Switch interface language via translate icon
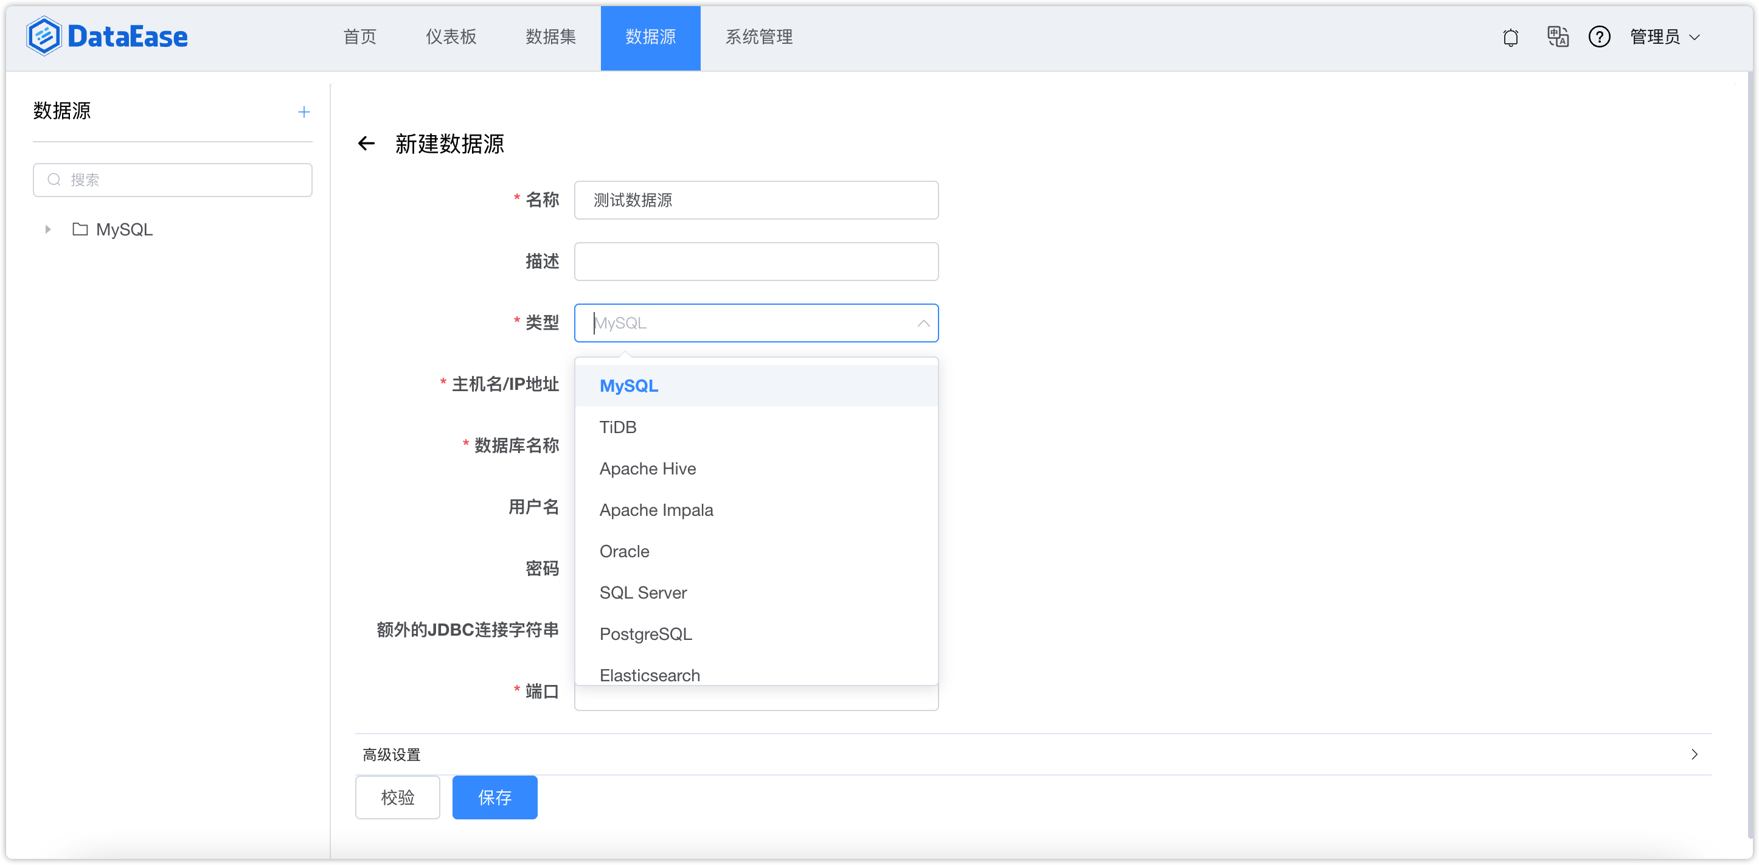Viewport: 1759px width, 865px height. 1558,37
